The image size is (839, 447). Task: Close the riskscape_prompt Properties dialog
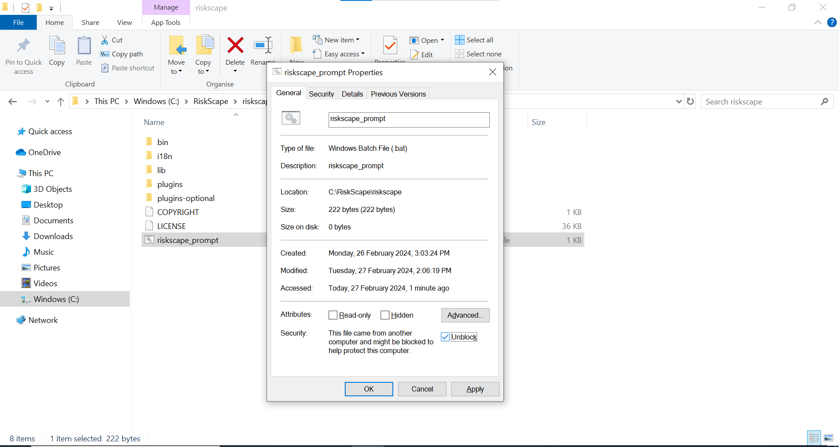(492, 72)
